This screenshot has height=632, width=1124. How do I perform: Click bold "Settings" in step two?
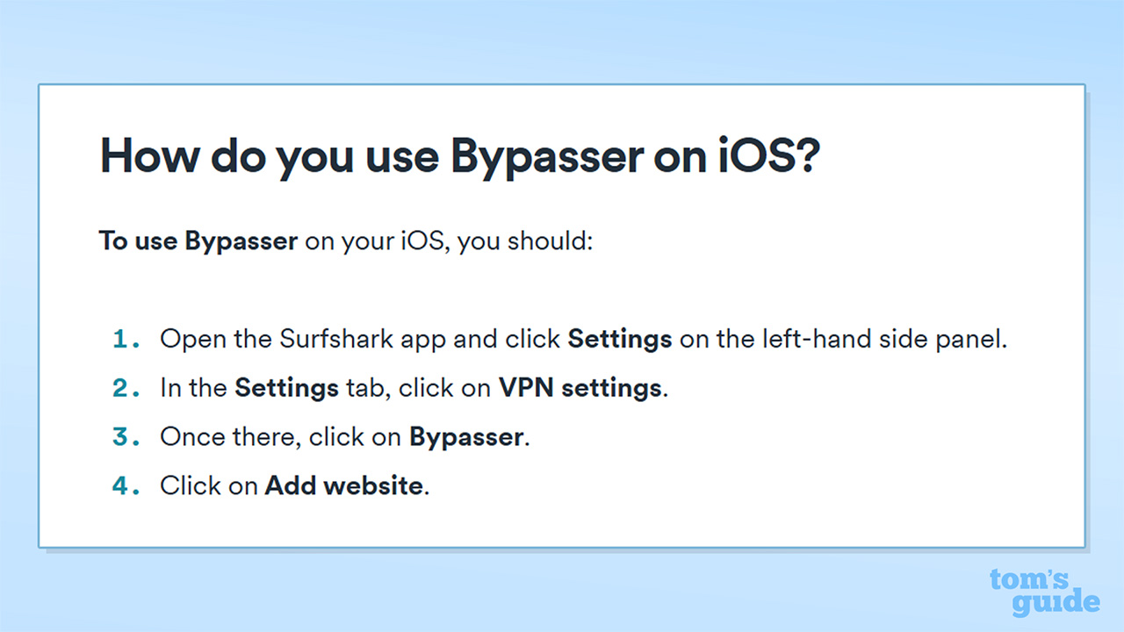286,388
